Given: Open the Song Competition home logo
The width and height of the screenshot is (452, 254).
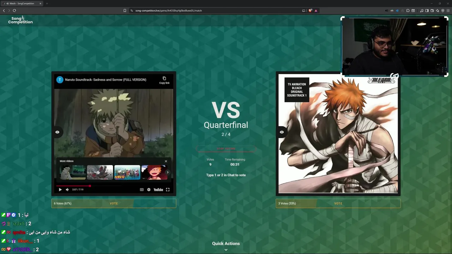Looking at the screenshot, I should 20,20.
